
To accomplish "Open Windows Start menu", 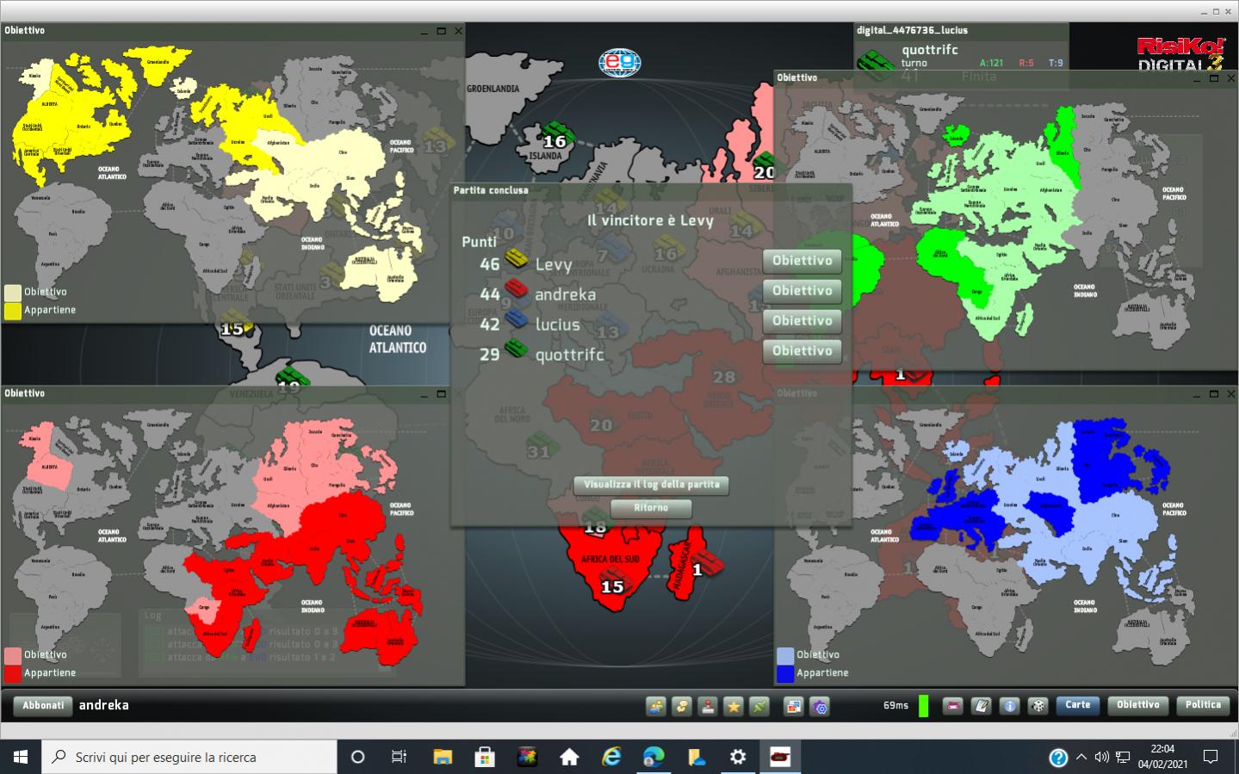I will [x=21, y=757].
